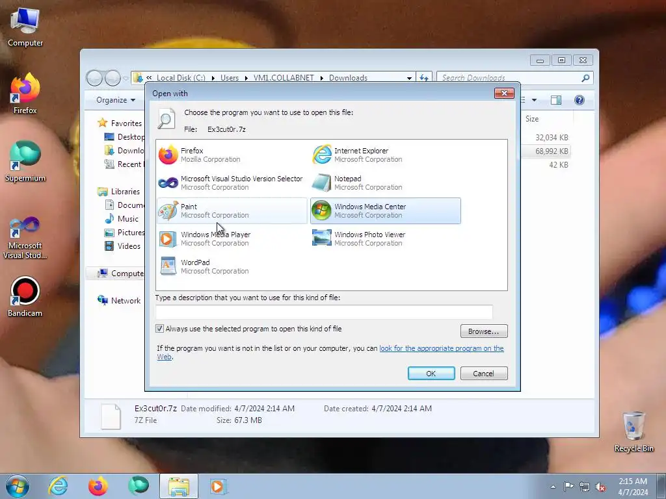This screenshot has width=666, height=499.
Task: Click 'Users' in the address breadcrumb
Action: tap(230, 78)
